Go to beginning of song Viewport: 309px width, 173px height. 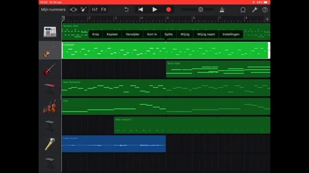[x=140, y=10]
